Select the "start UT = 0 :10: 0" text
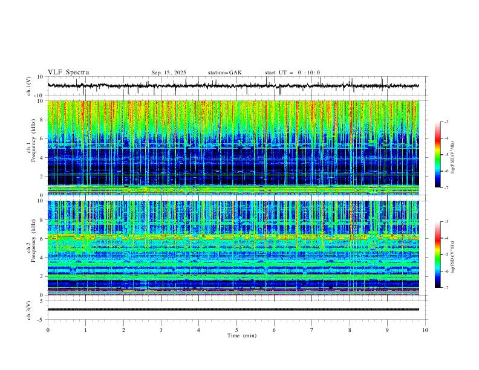Viewport: 479px width, 370px height. (x=292, y=73)
